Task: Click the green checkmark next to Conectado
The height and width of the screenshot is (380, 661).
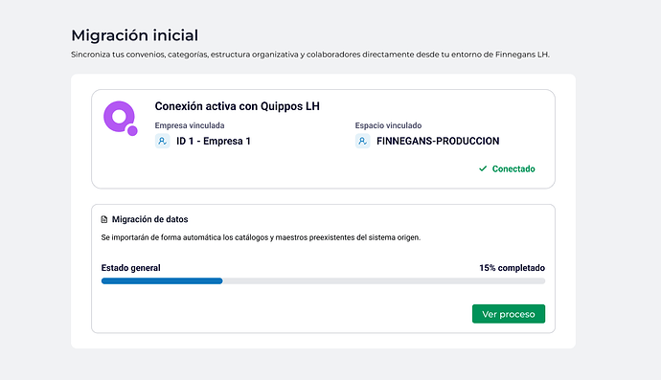Action: tap(483, 168)
